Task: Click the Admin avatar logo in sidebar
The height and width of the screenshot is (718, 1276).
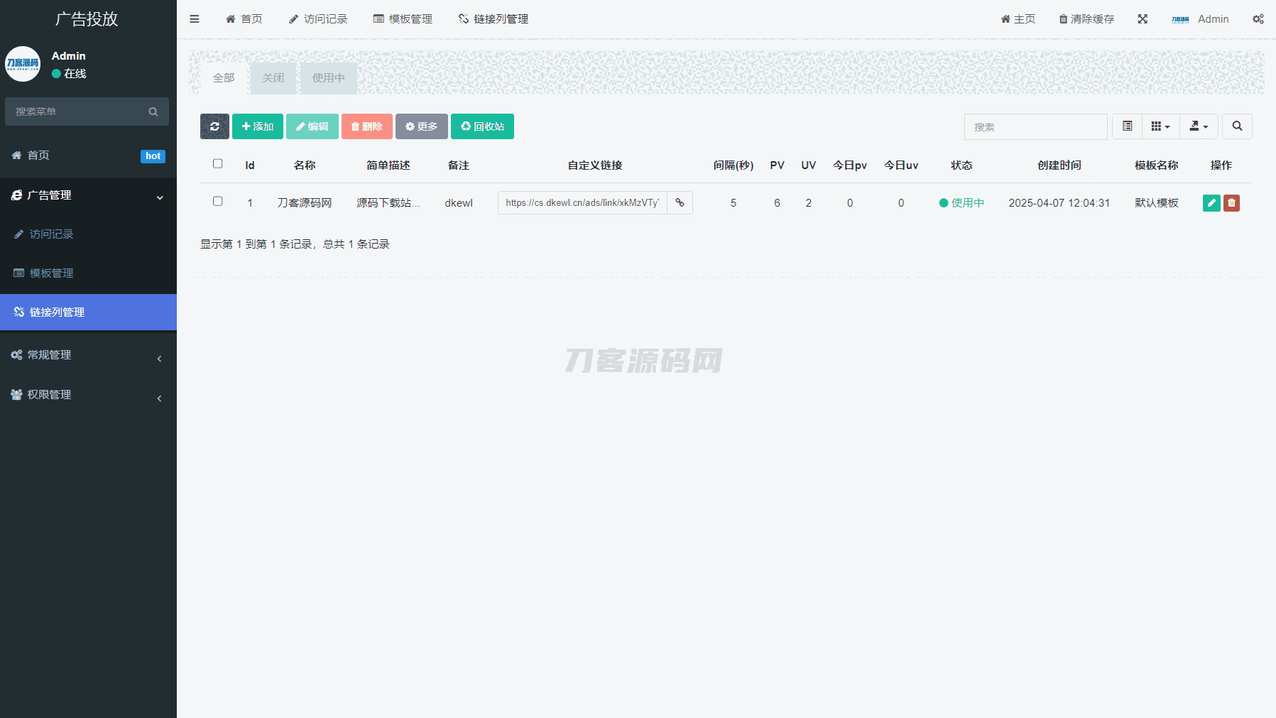Action: pos(23,64)
